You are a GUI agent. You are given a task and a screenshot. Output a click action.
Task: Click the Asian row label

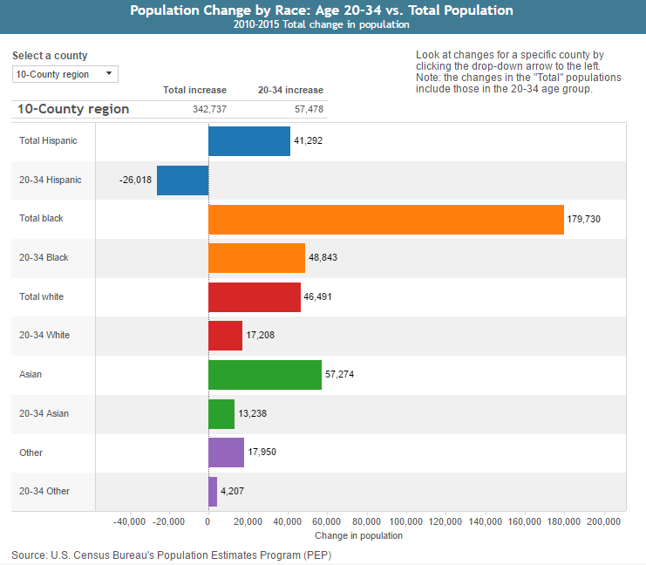click(x=31, y=374)
